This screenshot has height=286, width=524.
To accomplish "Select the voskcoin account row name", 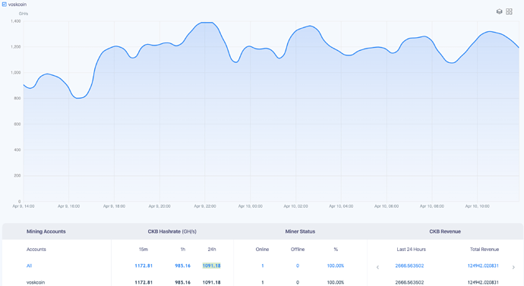I will click(36, 282).
